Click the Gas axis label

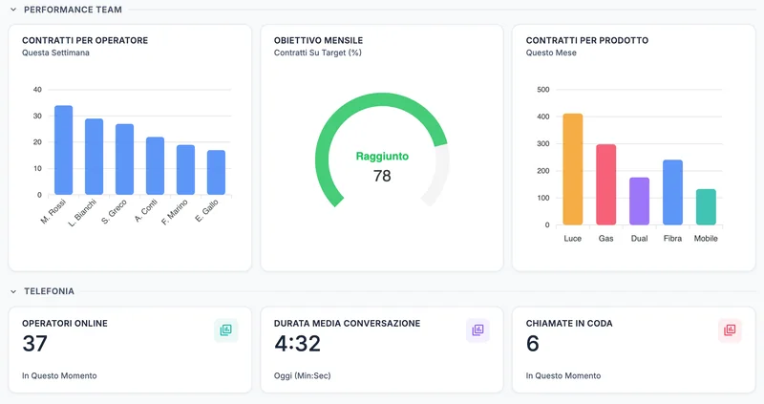click(606, 239)
